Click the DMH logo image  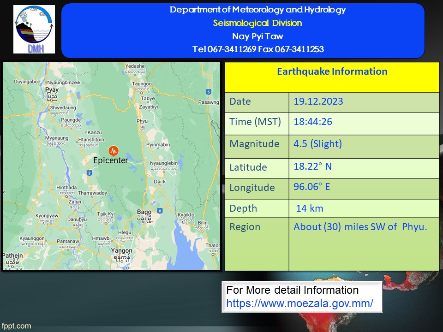[34, 29]
